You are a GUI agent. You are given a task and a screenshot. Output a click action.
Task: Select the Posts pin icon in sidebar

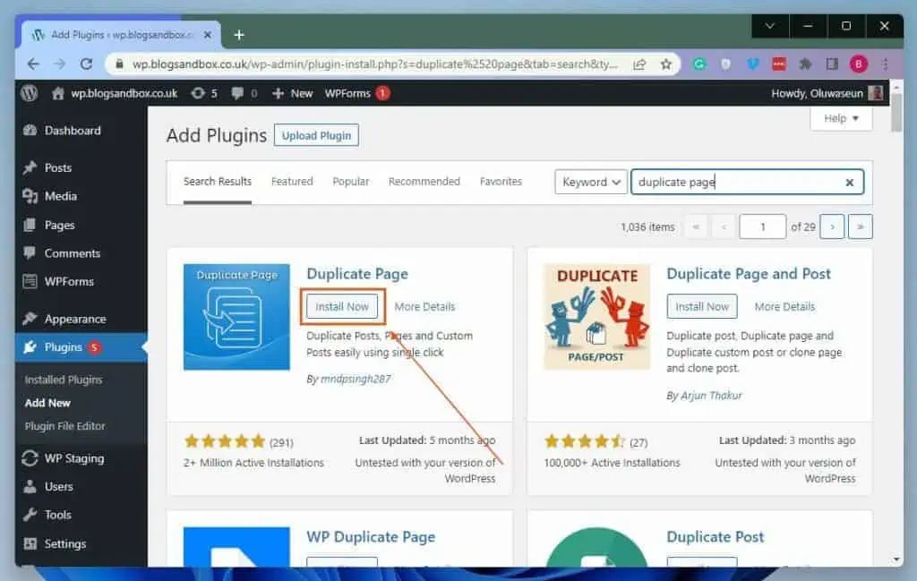point(31,167)
